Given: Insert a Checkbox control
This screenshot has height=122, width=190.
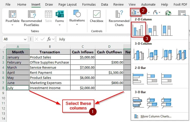Looking at the screenshot, I should click(97, 16).
